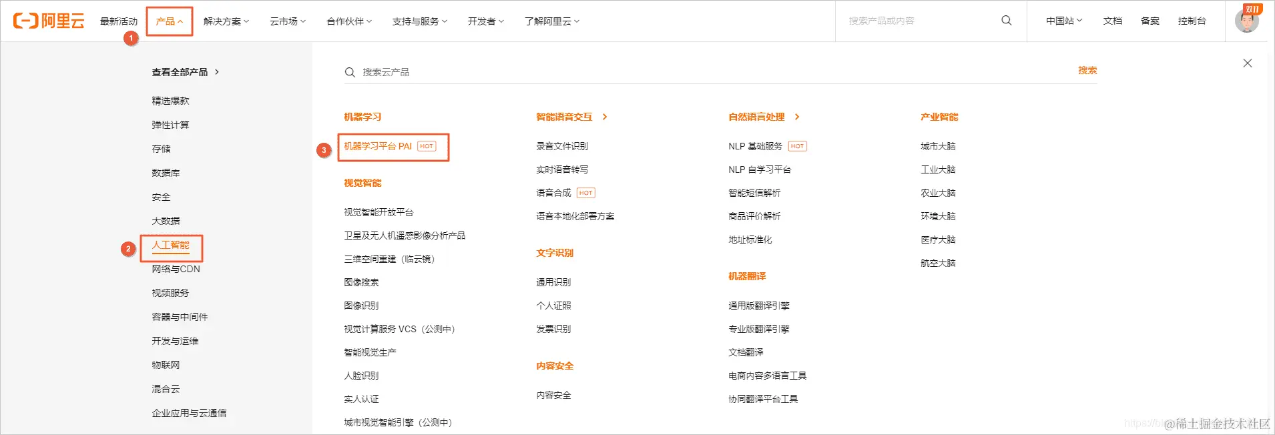Screen dimensions: 1275x435
Task: Expand the 开发者 dropdown
Action: click(x=486, y=21)
